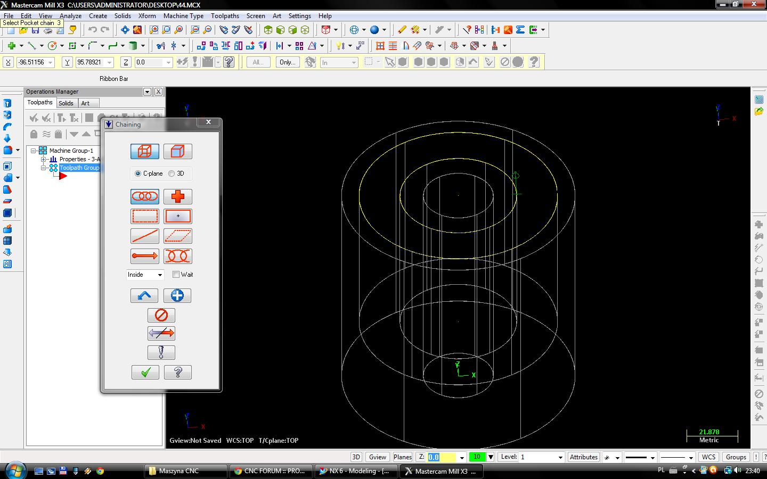767x479 pixels.
Task: Open the color dropdown arrow next to 10
Action: 491,457
